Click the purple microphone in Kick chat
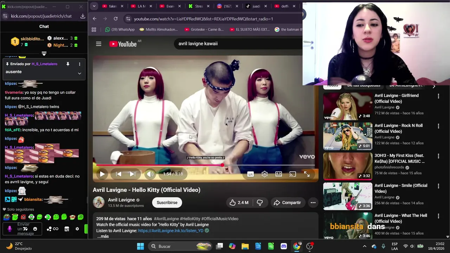The image size is (450, 253). [x=9, y=229]
